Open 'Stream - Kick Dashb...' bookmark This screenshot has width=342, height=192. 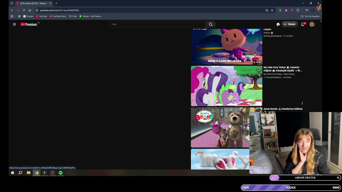point(91,16)
